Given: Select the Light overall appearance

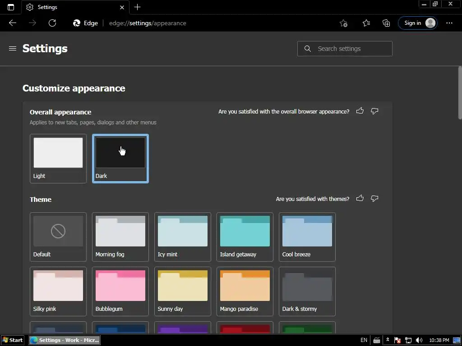Looking at the screenshot, I should click(58, 159).
